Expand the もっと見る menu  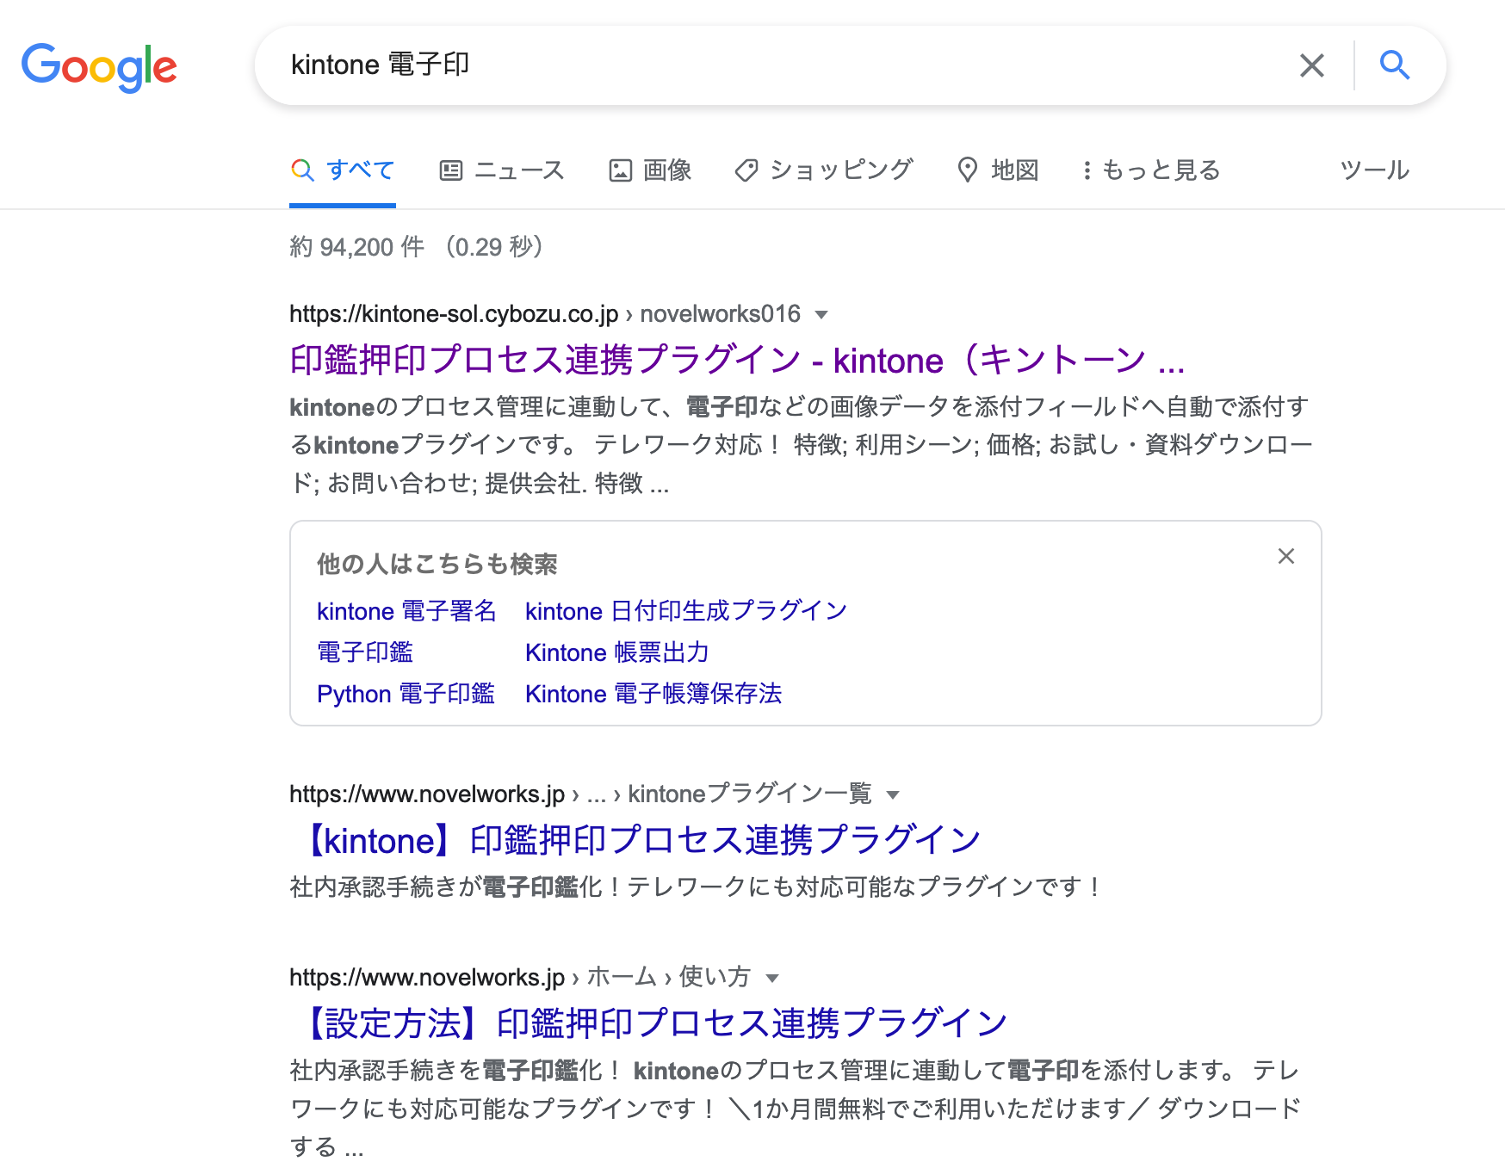click(1151, 170)
